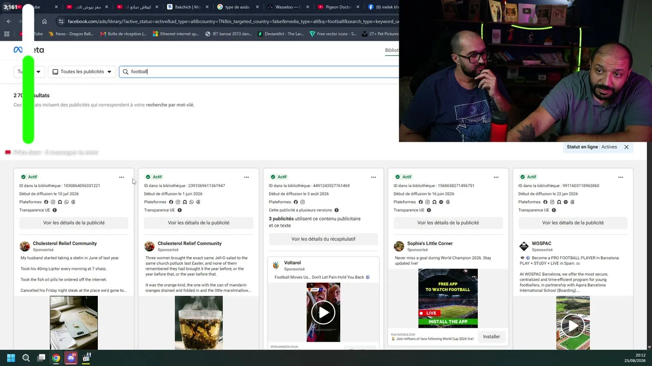Open first 'Cholesterol Relief Community' advertiser name

tap(65, 243)
